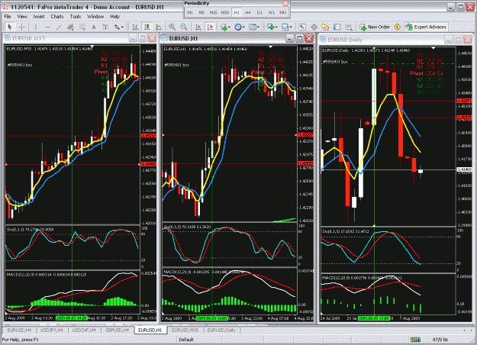Open the Data Window crosshair icon
The width and height of the screenshot is (477, 345).
(314, 27)
